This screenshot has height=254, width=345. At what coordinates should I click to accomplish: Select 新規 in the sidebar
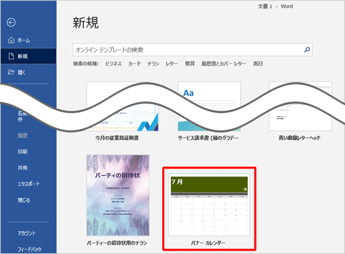click(28, 56)
